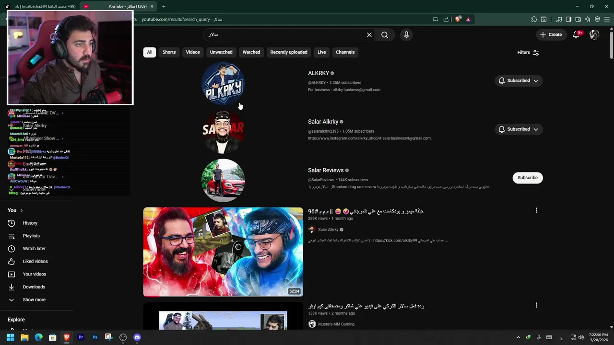The height and width of the screenshot is (345, 614).
Task: Click the search magnifier button
Action: [x=385, y=35]
